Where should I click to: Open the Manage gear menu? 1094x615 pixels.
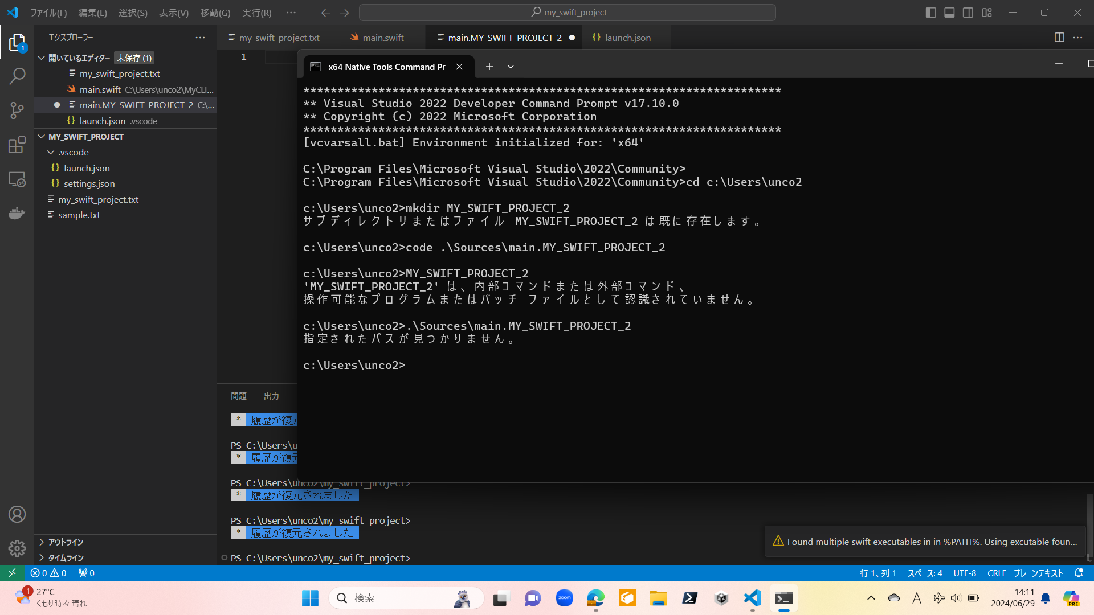click(x=17, y=548)
